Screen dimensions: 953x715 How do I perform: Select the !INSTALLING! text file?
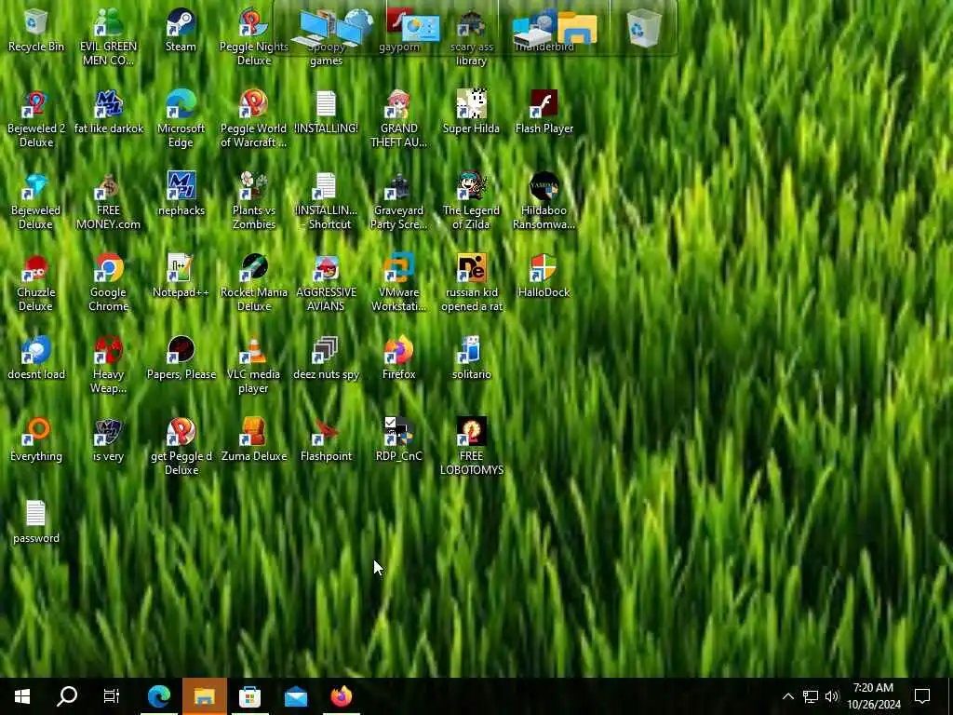pos(326,113)
